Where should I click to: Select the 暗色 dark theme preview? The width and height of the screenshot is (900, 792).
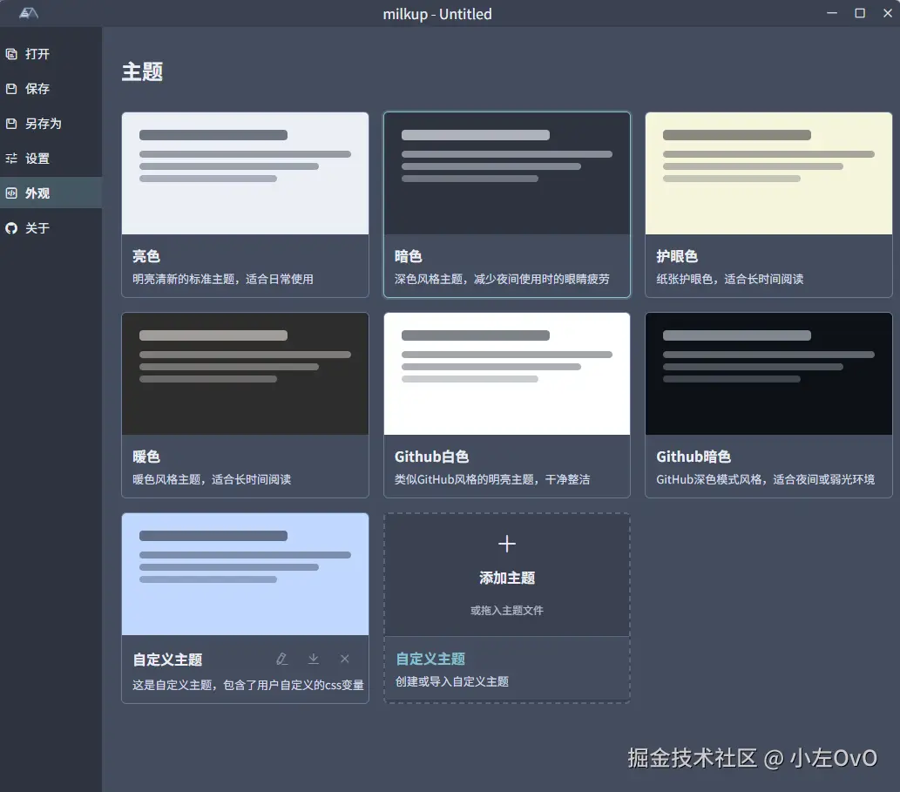coord(507,173)
